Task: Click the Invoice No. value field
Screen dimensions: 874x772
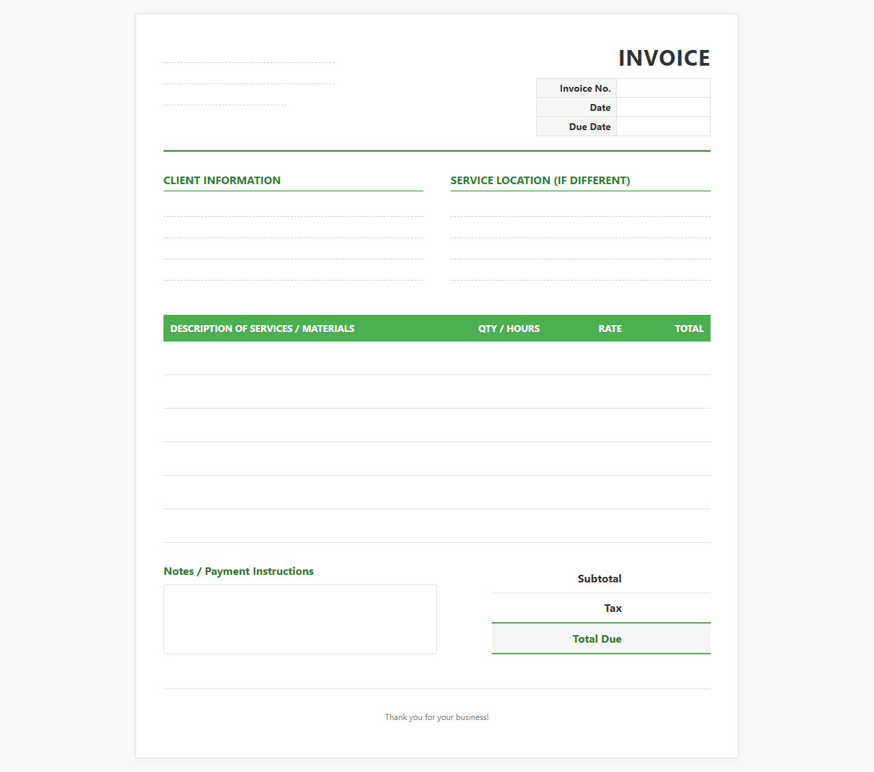Action: pyautogui.click(x=663, y=88)
